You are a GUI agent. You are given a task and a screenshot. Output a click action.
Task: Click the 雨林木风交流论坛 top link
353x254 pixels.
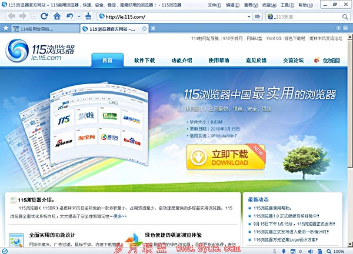326,38
